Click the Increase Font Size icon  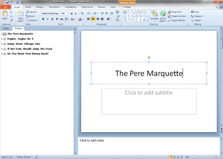coord(72,13)
